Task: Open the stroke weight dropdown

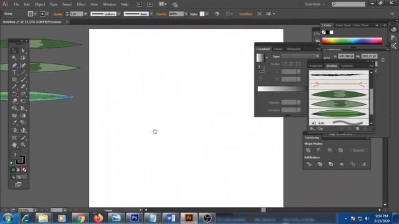Action: 85,14
